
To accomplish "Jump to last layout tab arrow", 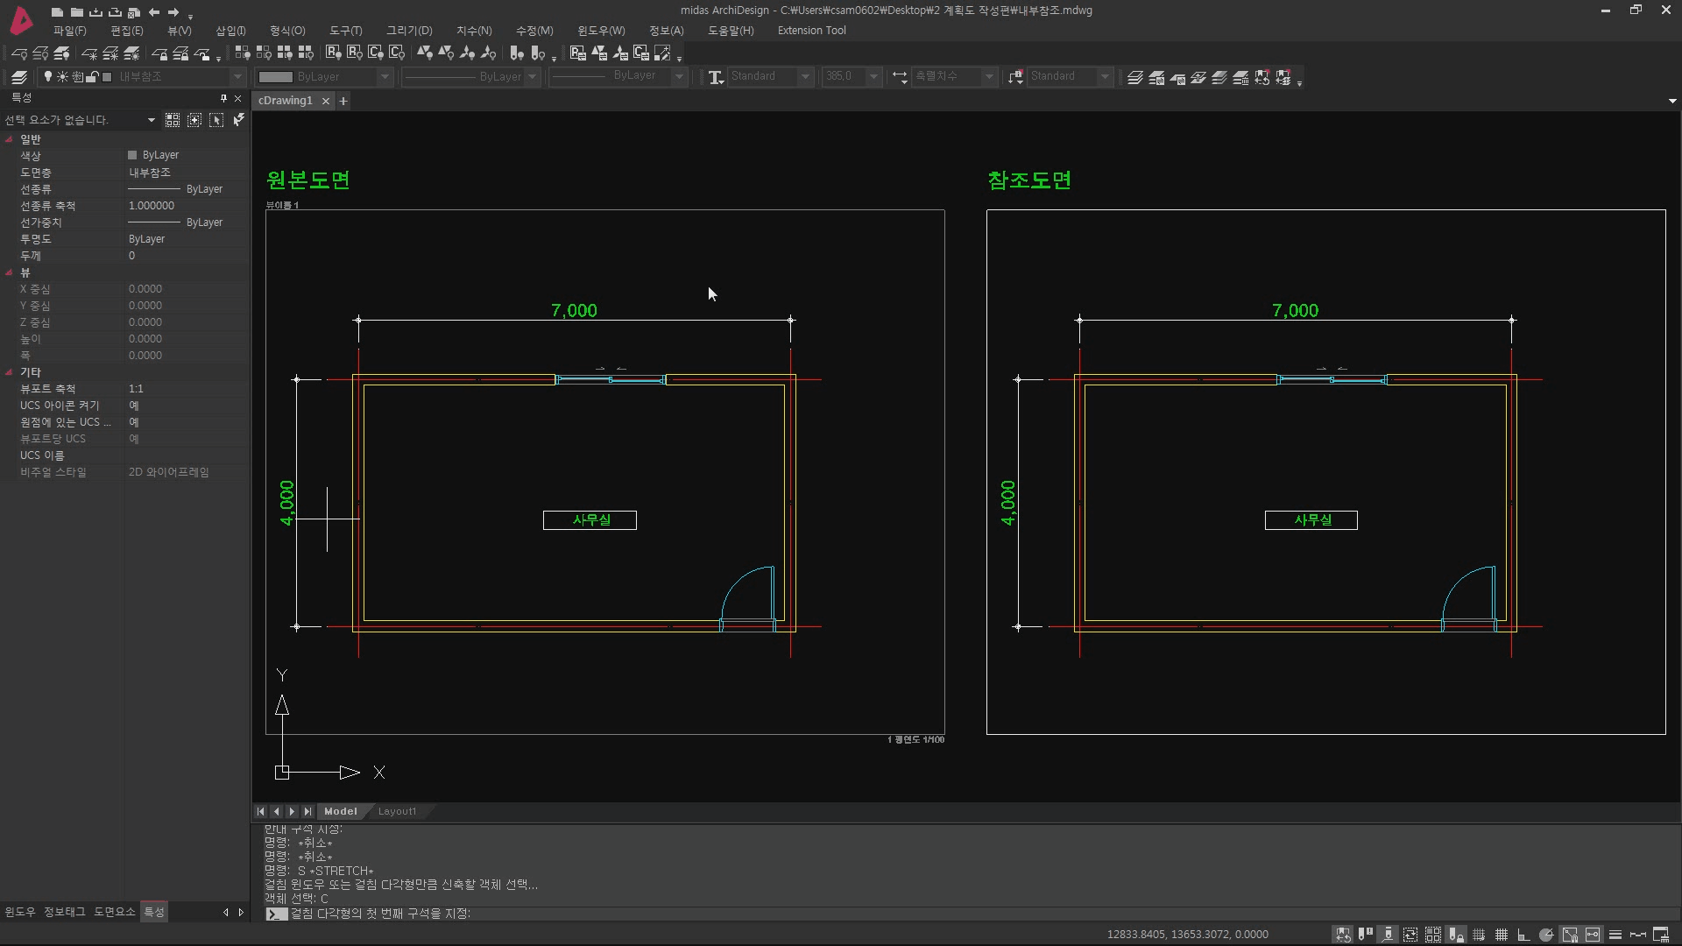I will 307,812.
